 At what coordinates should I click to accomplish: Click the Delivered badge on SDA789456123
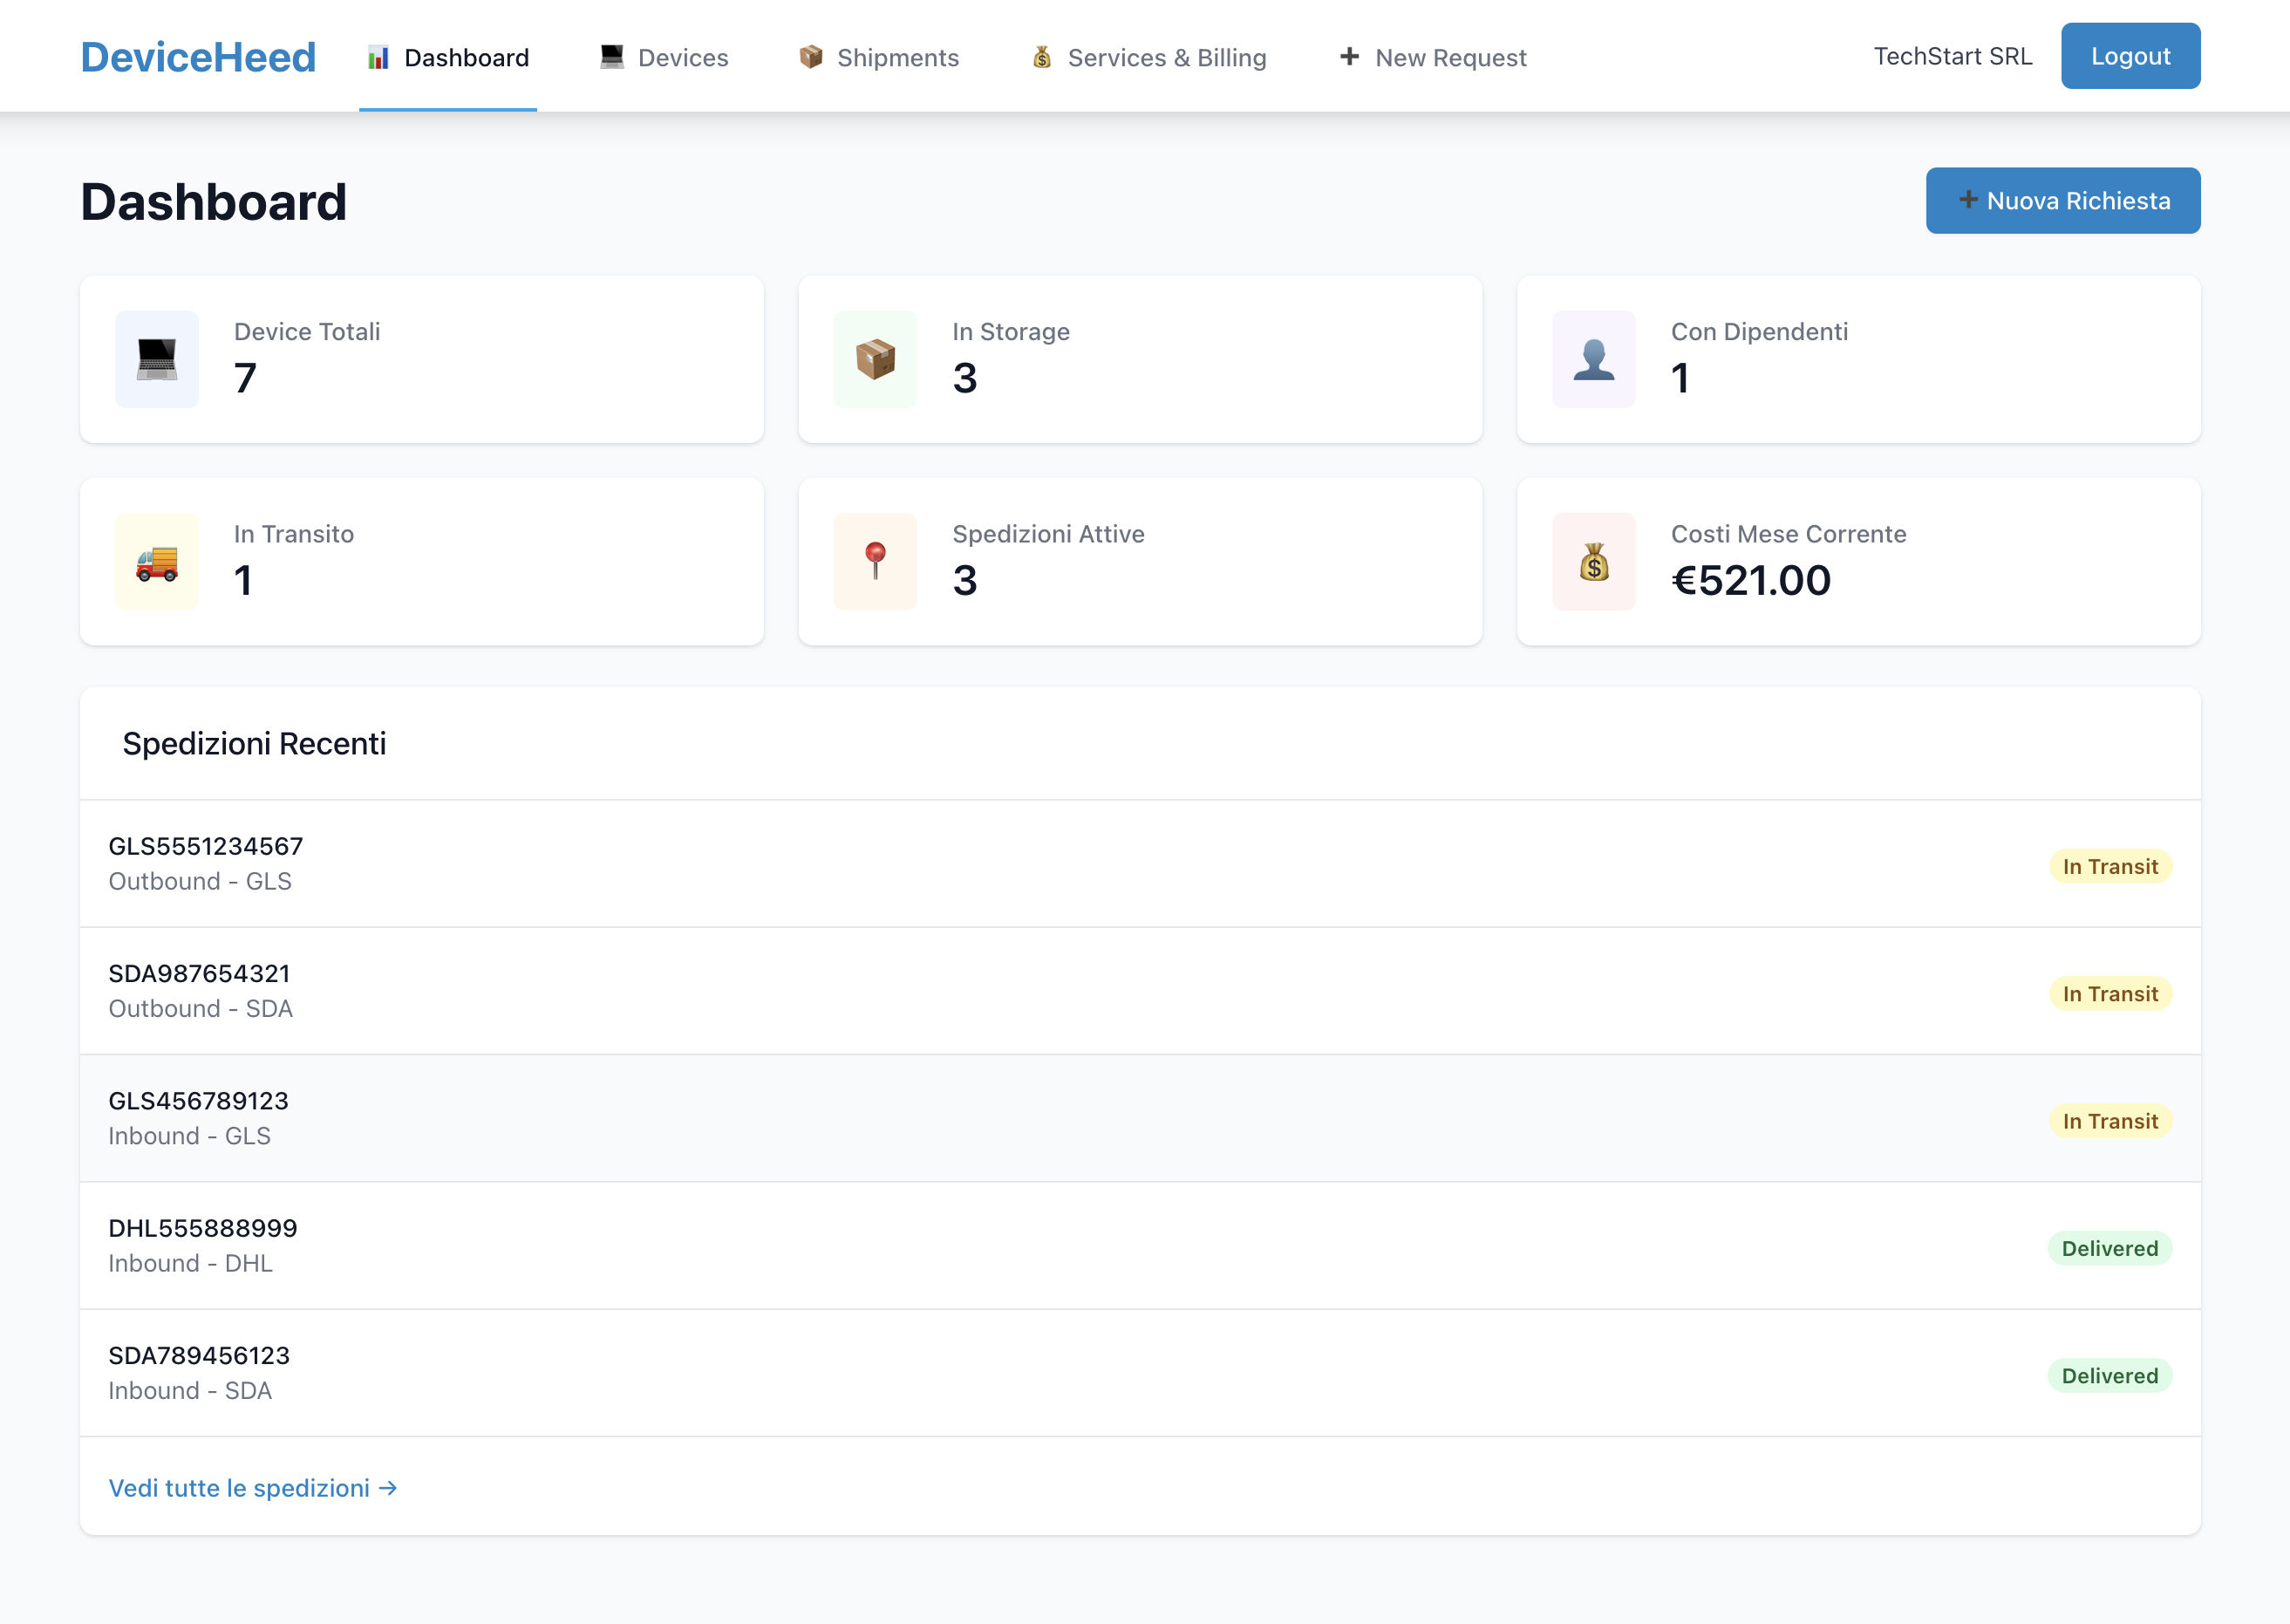[x=2110, y=1375]
